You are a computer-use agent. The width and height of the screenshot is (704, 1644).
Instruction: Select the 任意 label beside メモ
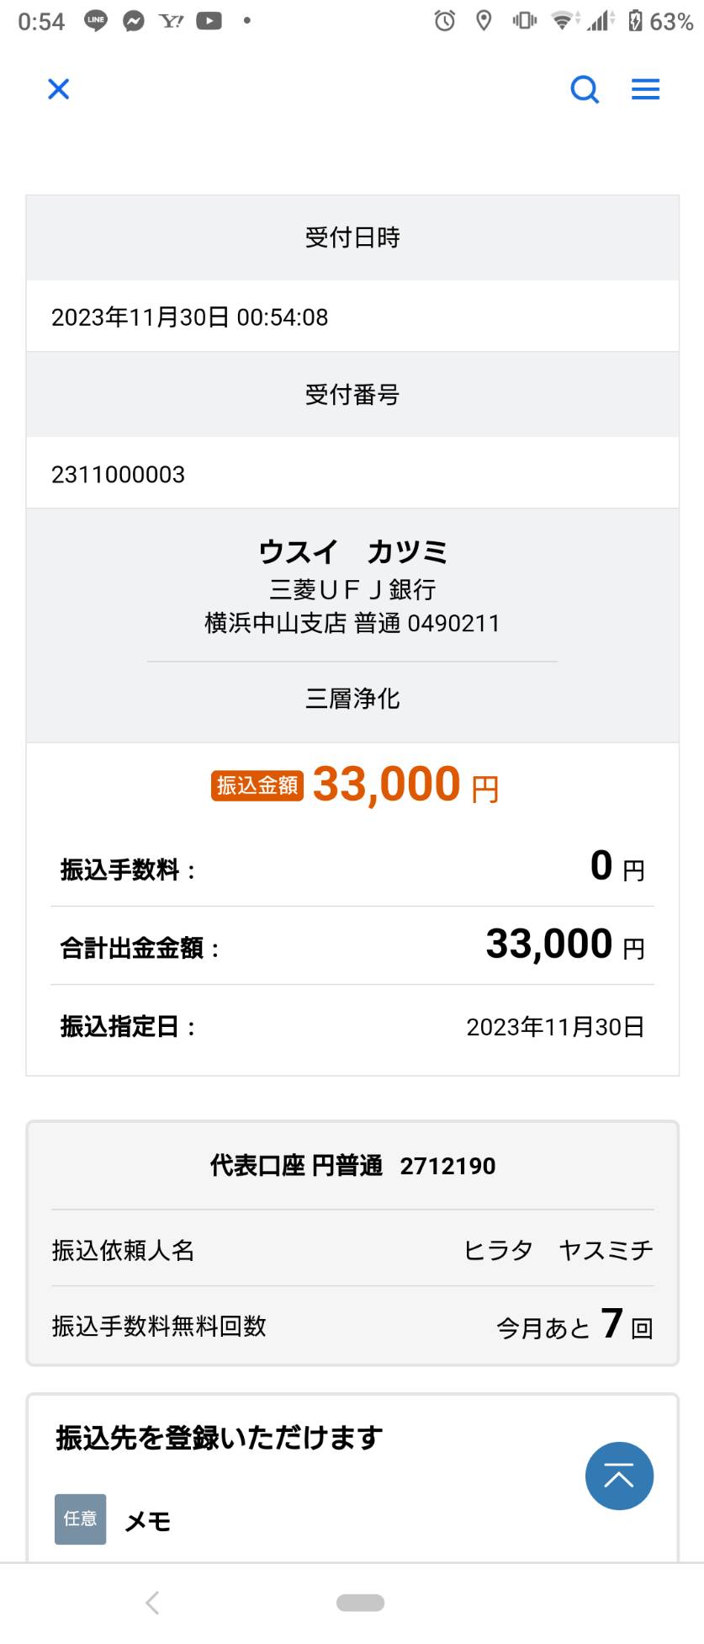81,1519
